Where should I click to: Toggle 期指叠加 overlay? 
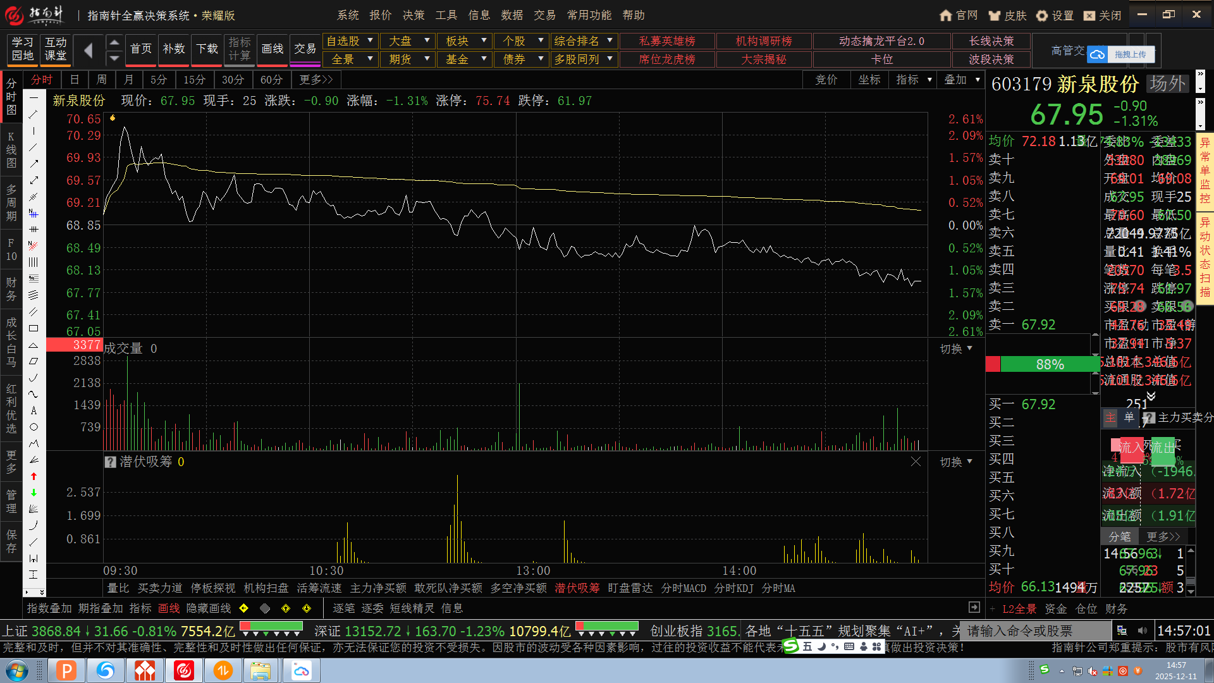(x=101, y=608)
